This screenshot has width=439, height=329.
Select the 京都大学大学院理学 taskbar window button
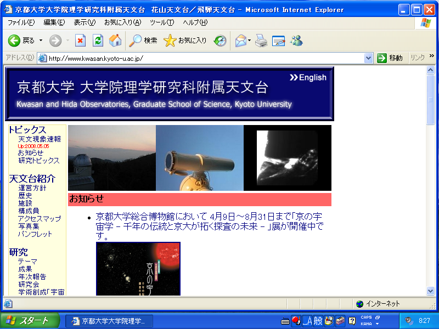tap(109, 321)
